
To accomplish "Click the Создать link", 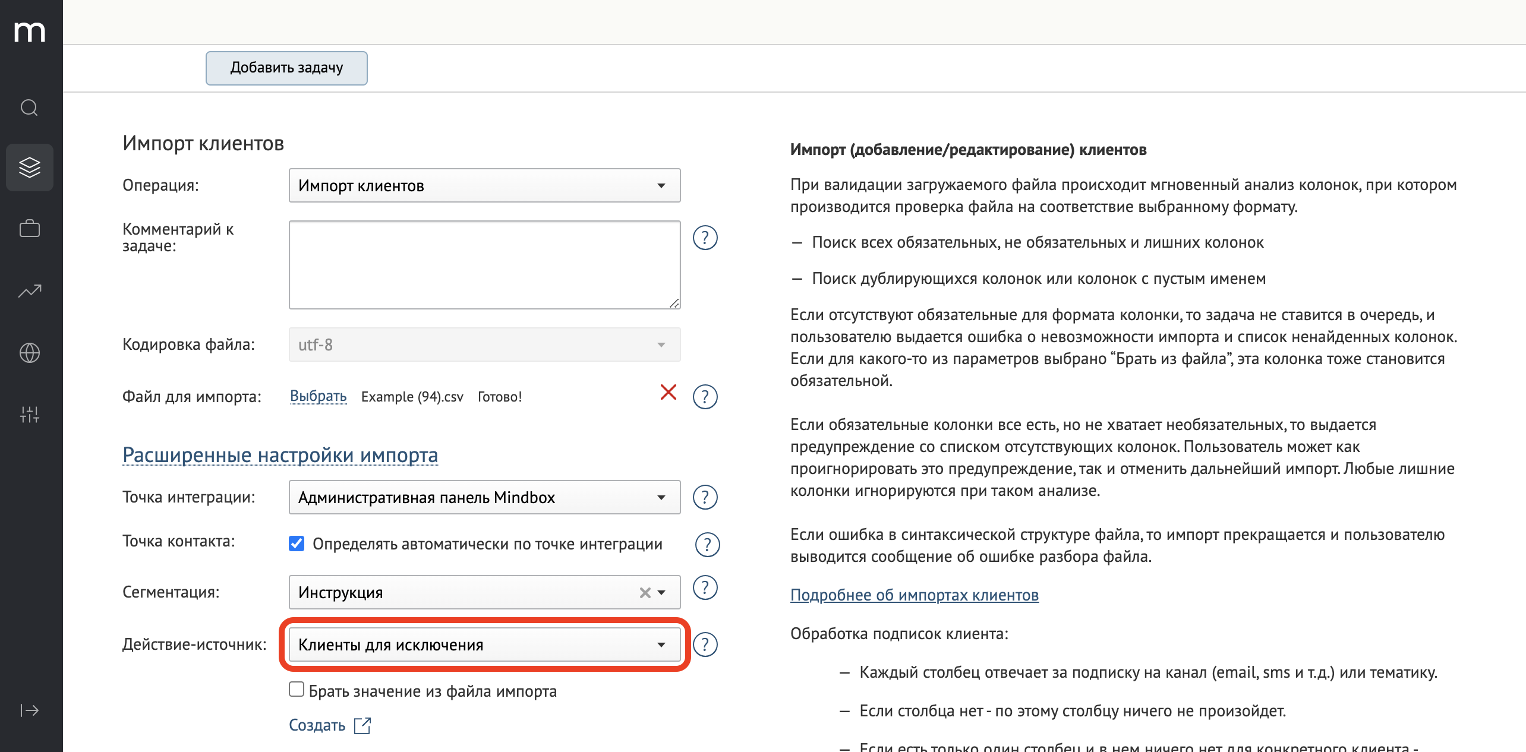I will pyautogui.click(x=317, y=725).
